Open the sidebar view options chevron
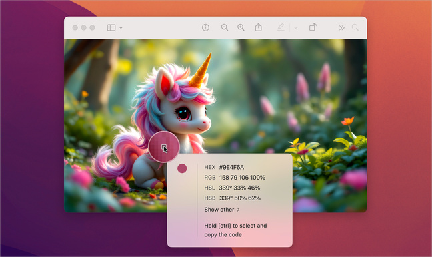The image size is (432, 257). (121, 27)
